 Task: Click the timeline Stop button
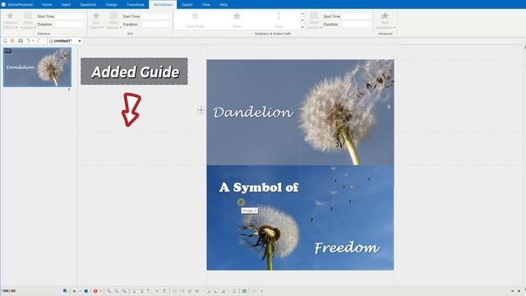coord(85,291)
